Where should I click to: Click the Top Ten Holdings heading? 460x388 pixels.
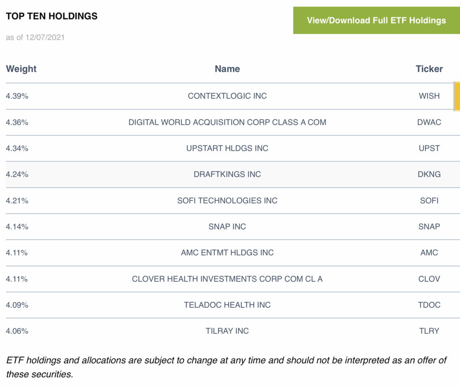click(52, 16)
